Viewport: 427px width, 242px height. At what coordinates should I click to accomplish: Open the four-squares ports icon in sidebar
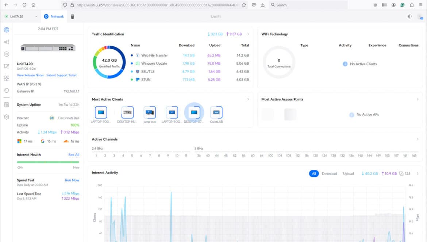[7, 78]
